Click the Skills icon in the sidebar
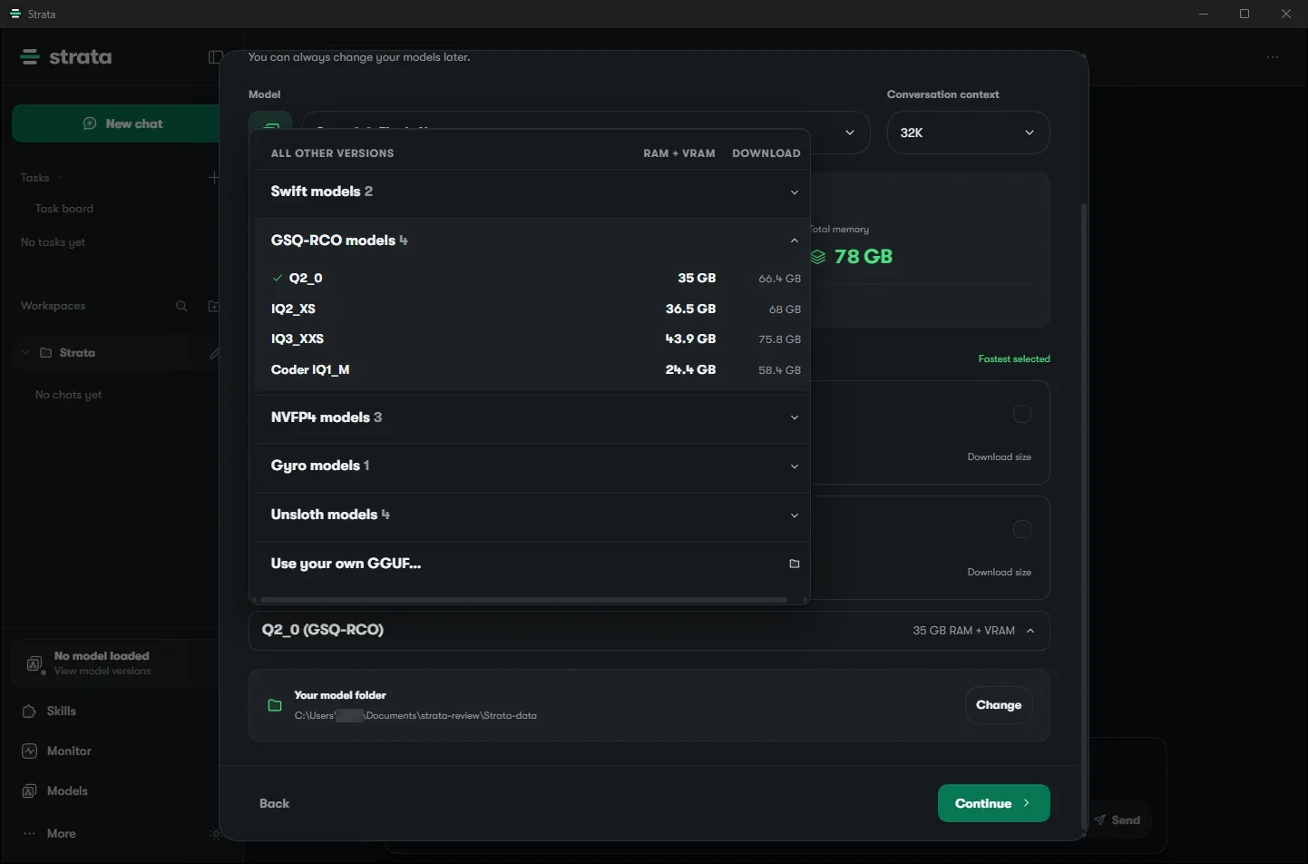 click(29, 712)
